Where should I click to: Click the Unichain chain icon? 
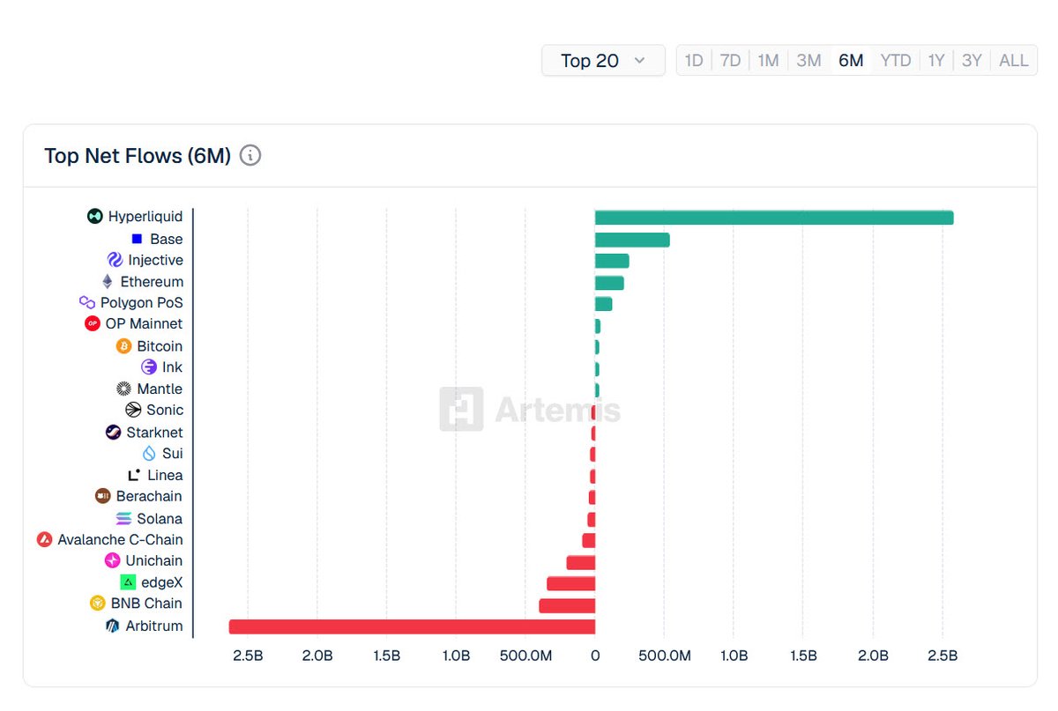113,560
